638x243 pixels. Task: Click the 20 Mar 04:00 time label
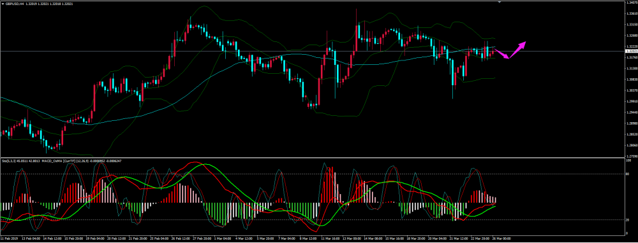coord(438,239)
